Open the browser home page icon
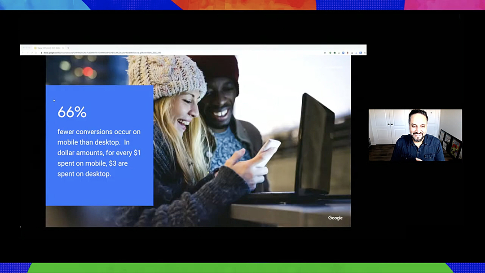 pos(36,53)
